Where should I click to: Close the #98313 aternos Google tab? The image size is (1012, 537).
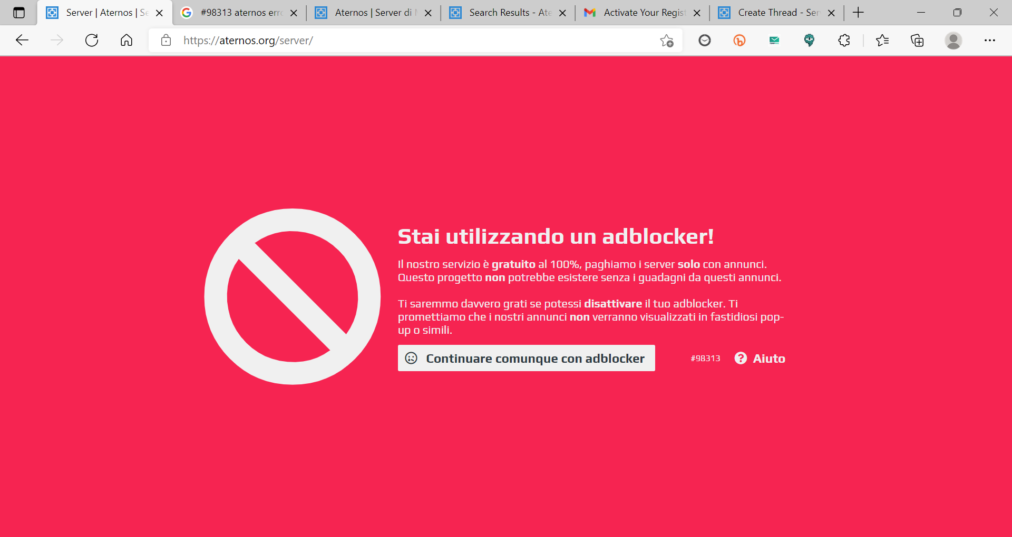point(294,13)
